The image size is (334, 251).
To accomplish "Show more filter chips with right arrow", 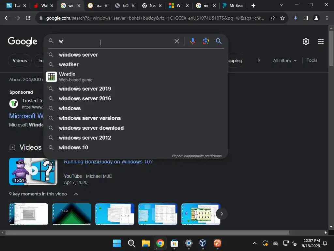I will pyautogui.click(x=259, y=60).
